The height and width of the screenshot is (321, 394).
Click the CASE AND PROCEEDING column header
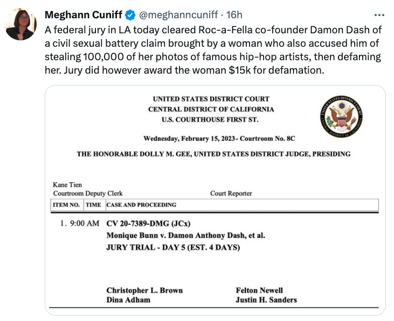[141, 205]
